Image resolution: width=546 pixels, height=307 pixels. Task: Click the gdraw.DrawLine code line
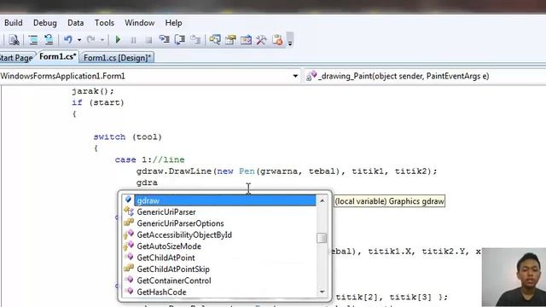click(287, 171)
